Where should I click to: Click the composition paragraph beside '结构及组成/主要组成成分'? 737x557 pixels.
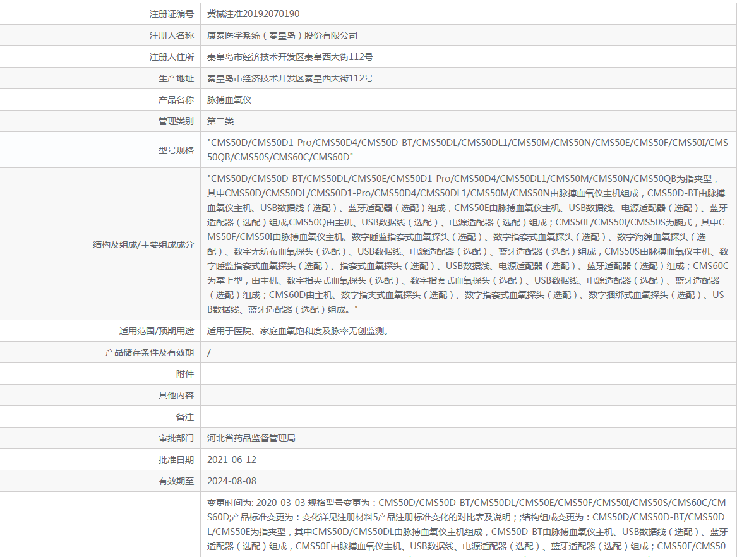pyautogui.click(x=468, y=244)
